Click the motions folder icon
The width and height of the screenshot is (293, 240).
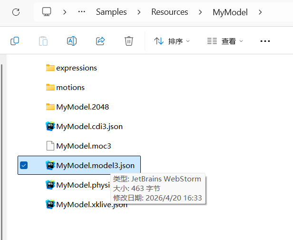[50, 87]
